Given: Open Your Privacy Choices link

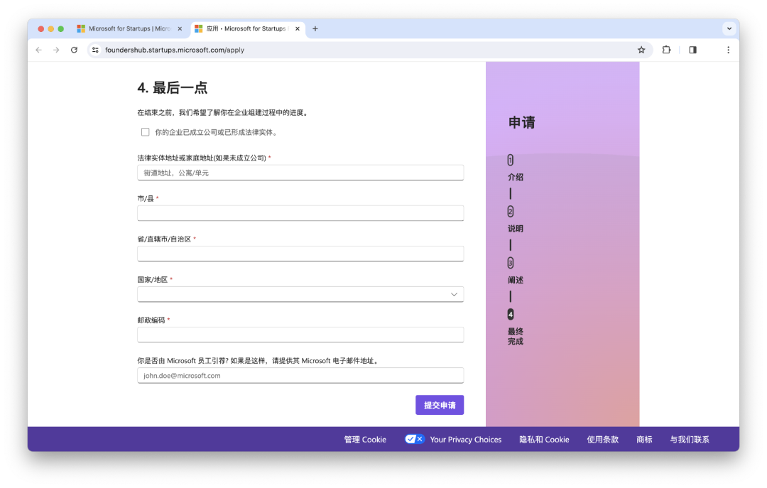Looking at the screenshot, I should [x=466, y=440].
